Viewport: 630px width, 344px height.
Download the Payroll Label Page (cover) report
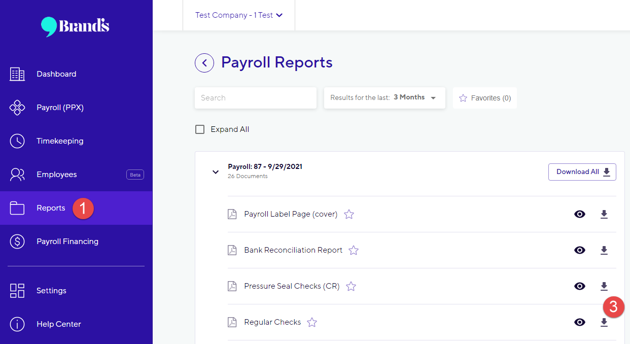pyautogui.click(x=604, y=214)
